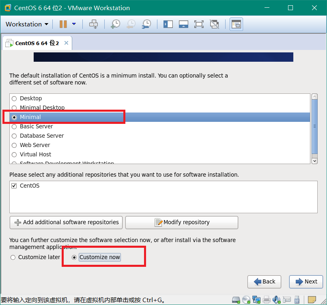
Task: Send Ctrl+Alt+Del to the VM
Action: tap(93, 24)
